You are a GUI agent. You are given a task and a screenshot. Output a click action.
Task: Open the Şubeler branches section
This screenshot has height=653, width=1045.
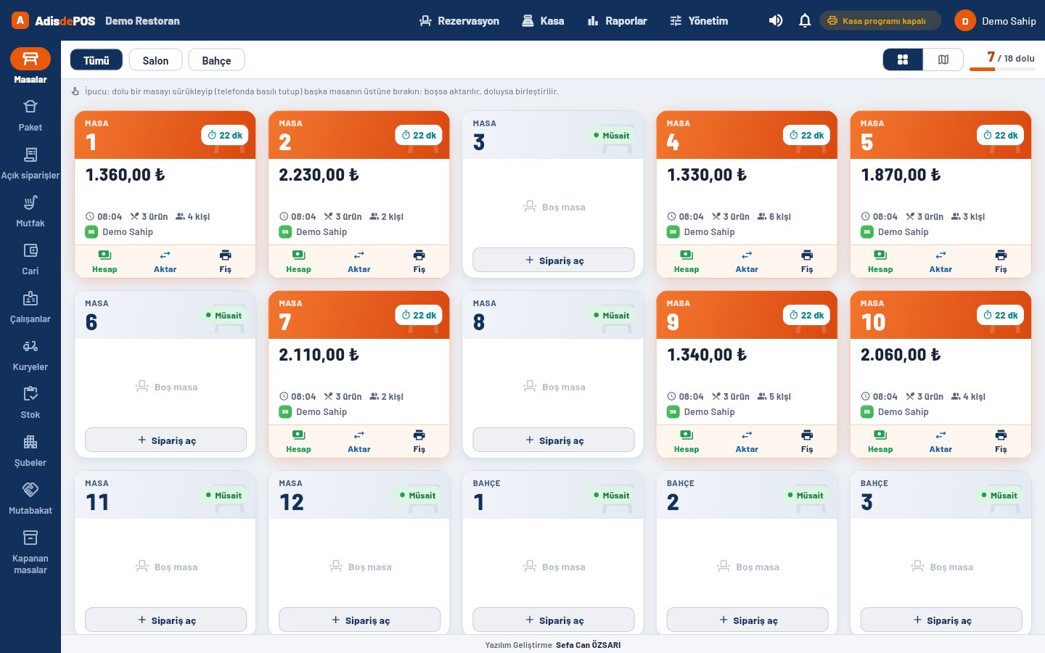pos(30,451)
